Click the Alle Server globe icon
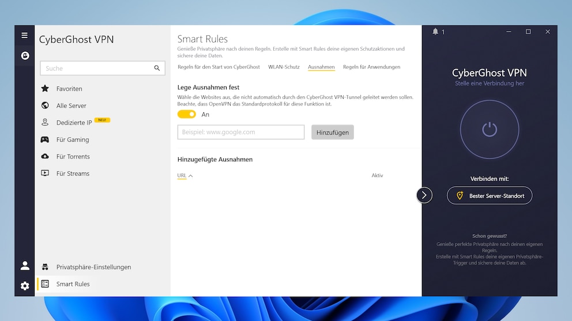The width and height of the screenshot is (572, 321). [45, 105]
